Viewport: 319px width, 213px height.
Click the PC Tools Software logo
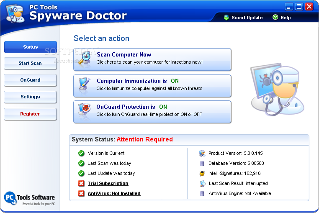pos(29,198)
